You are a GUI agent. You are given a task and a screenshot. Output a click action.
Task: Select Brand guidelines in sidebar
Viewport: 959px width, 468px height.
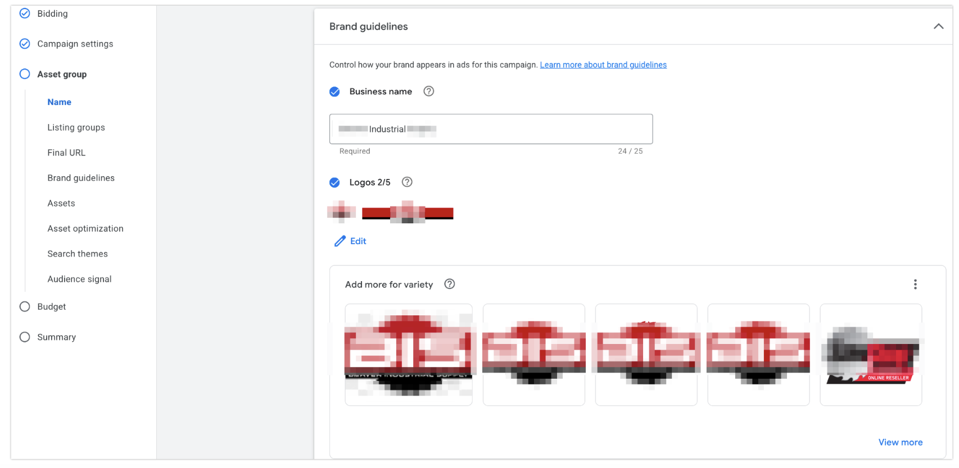[81, 178]
